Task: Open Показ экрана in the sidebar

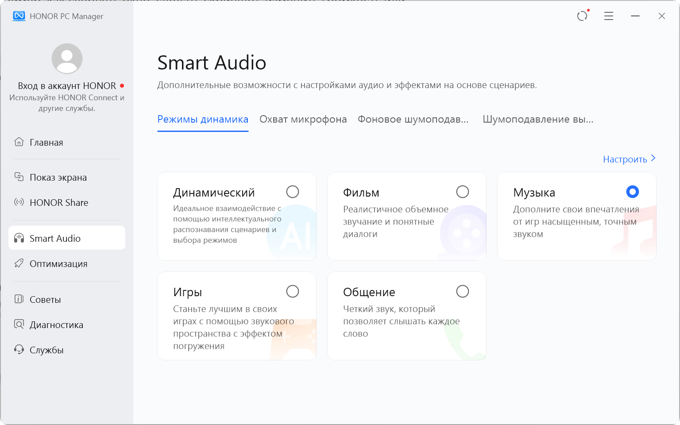Action: coord(67,177)
